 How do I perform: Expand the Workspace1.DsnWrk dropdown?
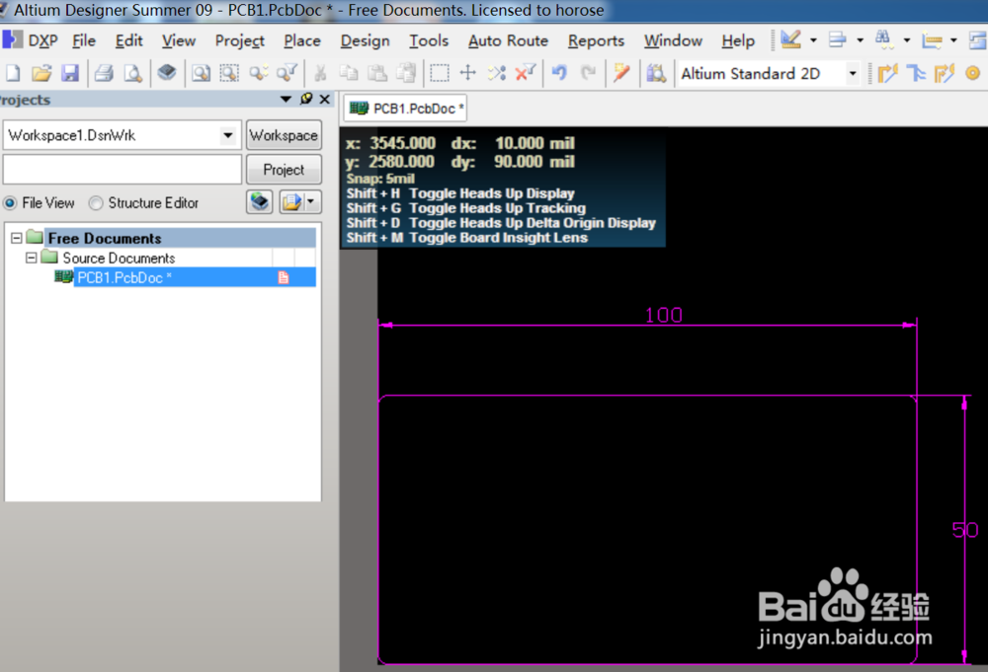[227, 135]
